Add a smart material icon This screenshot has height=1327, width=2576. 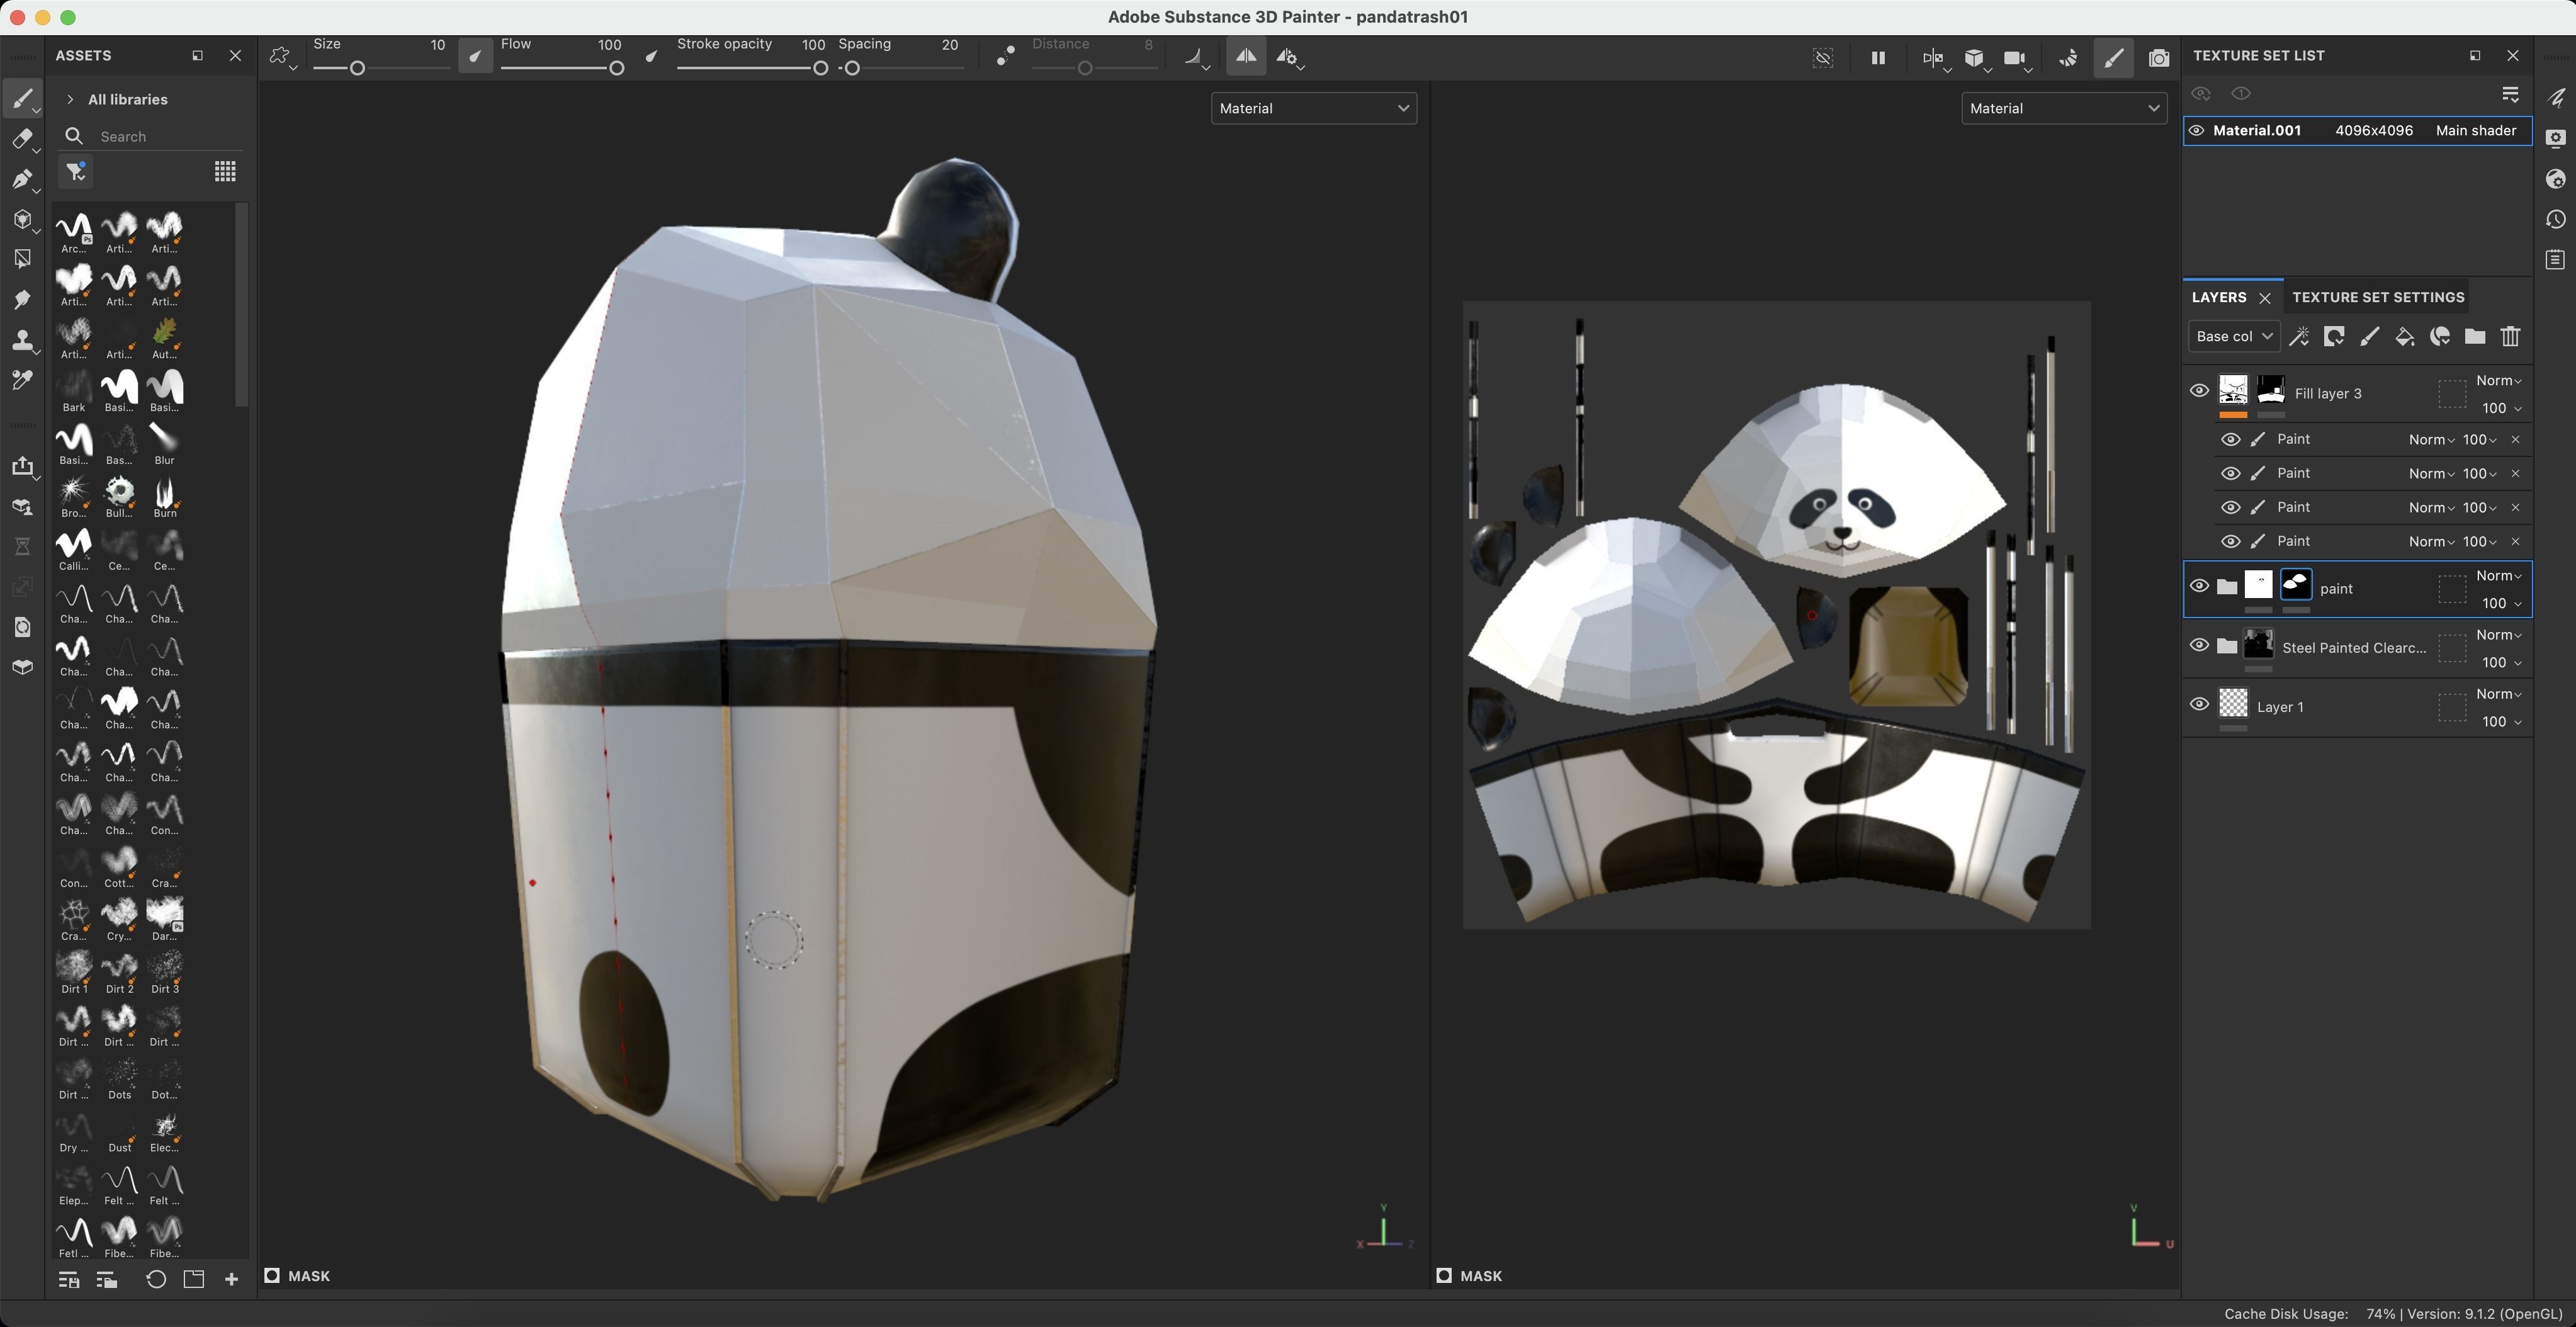2439,336
